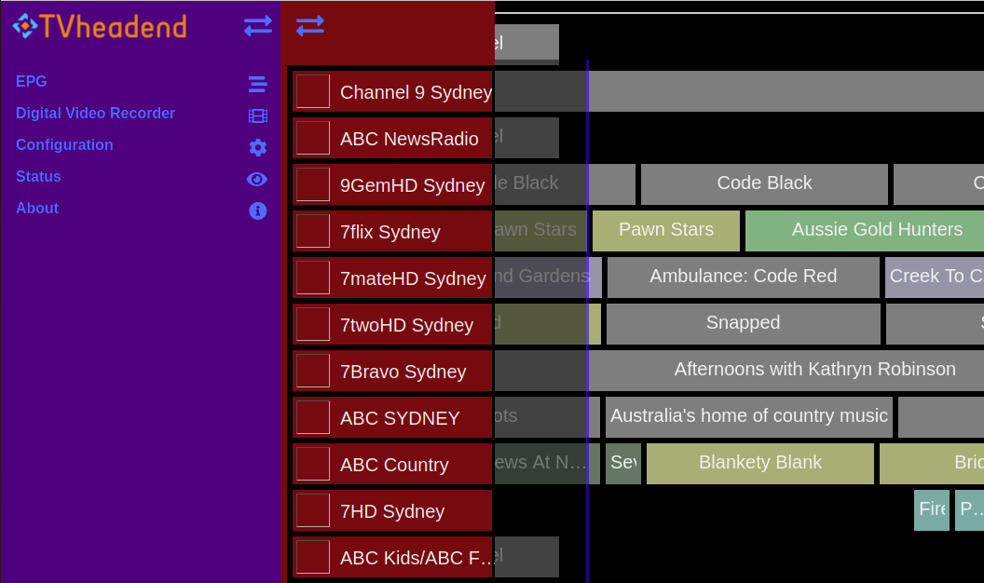Open the Aussie Gold Hunters programme
The width and height of the screenshot is (984, 583).
click(865, 231)
